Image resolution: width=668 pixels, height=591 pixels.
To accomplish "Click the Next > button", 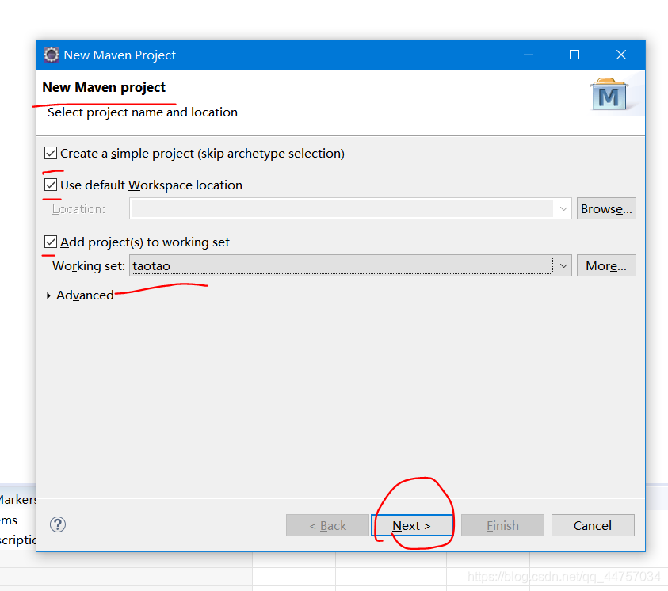I will 412,525.
